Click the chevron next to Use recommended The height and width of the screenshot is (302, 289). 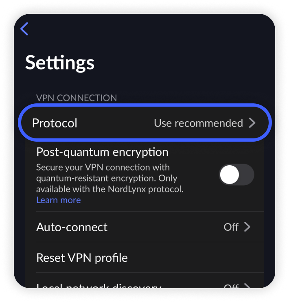pyautogui.click(x=252, y=123)
